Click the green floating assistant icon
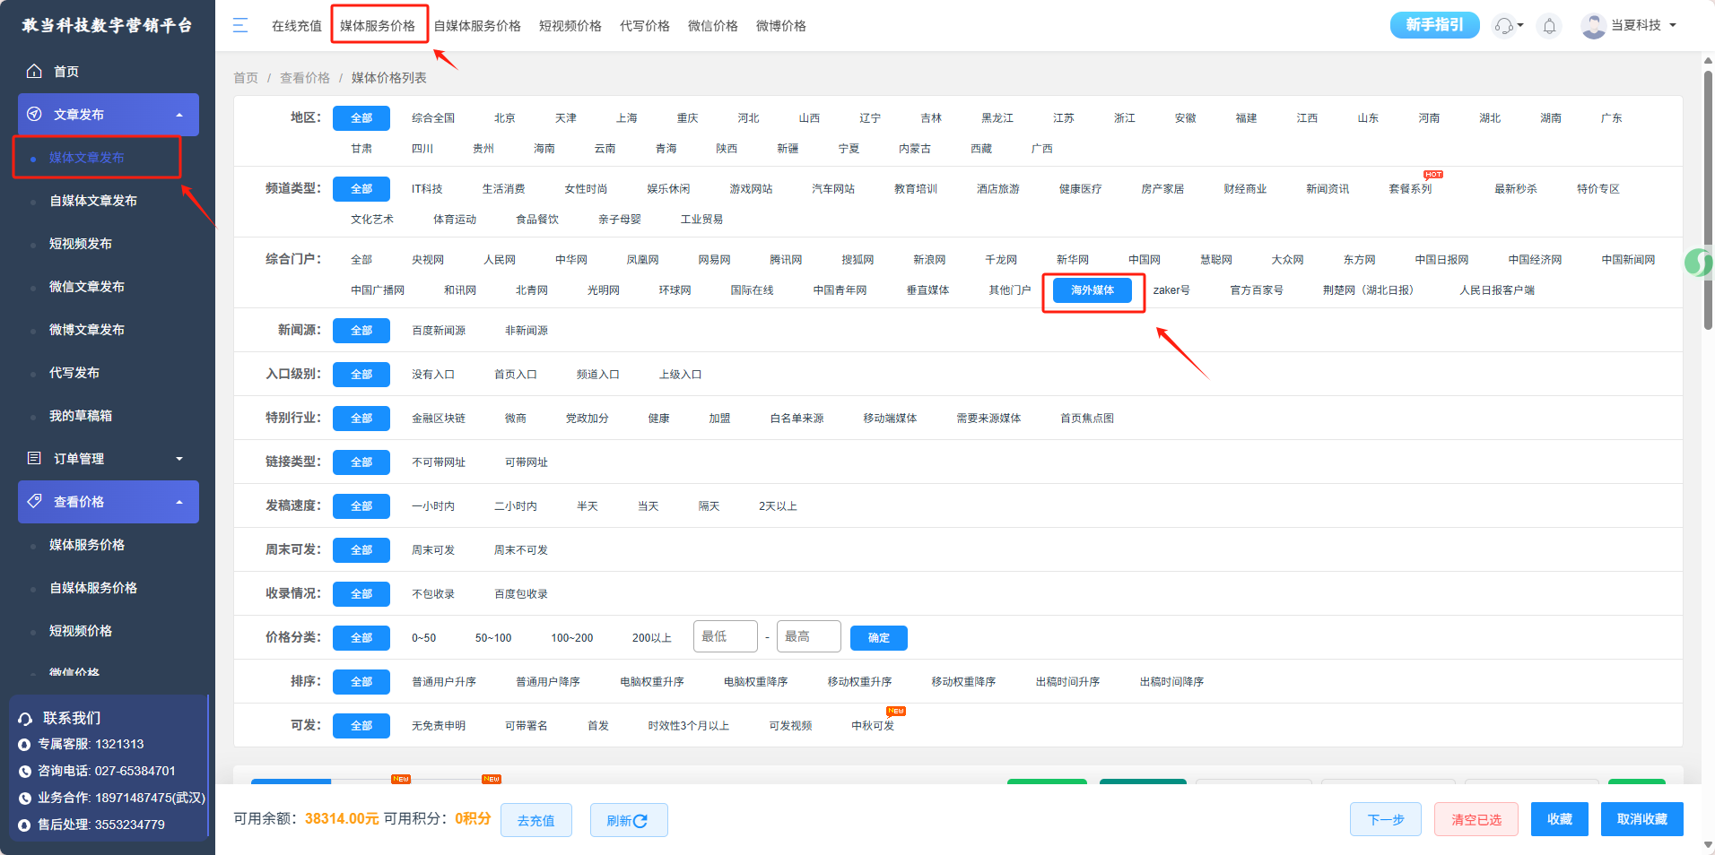Image resolution: width=1715 pixels, height=855 pixels. [x=1698, y=263]
